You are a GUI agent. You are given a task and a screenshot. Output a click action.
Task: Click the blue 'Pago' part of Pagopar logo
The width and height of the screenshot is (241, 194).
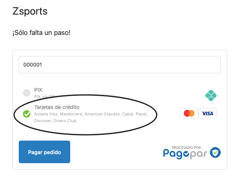[x=176, y=153]
